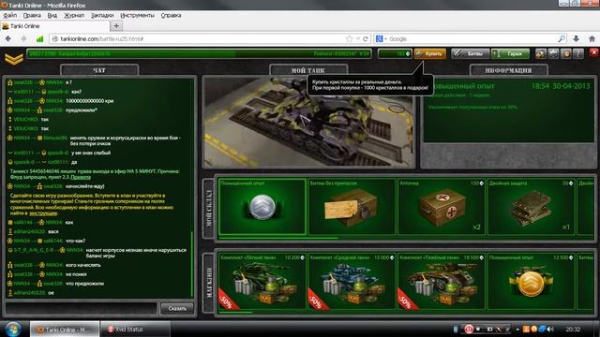Select the gold Повышенный опыт shop item
Viewport: 600px width, 337px height.
[531, 282]
